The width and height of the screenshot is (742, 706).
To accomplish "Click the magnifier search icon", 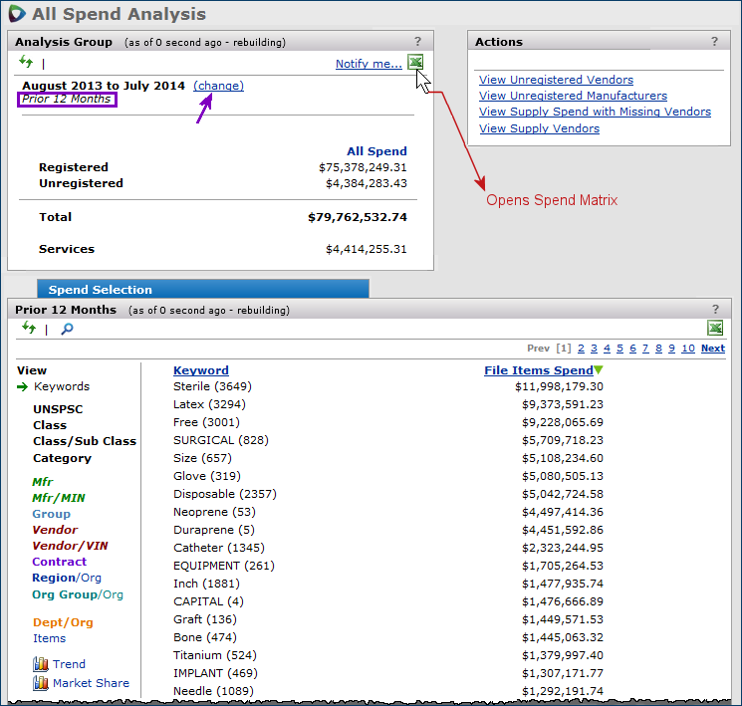I will [x=67, y=329].
